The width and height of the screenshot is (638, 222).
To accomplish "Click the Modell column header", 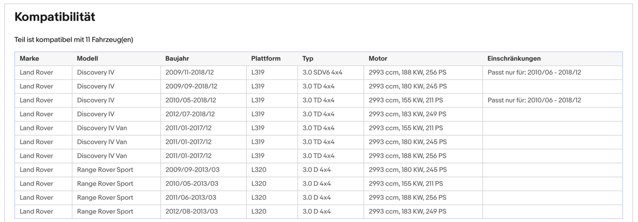I will (x=87, y=59).
